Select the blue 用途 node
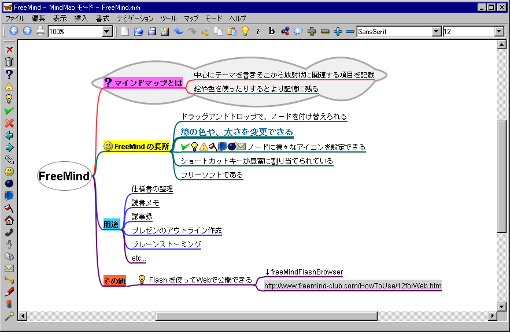 point(111,224)
